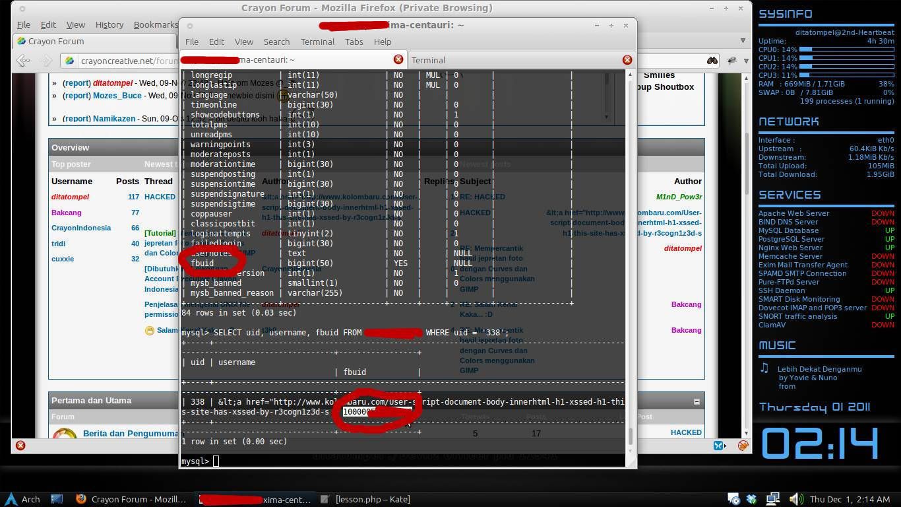The width and height of the screenshot is (901, 507).
Task: Open CrayonIndonesia user in Top poster list
Action: click(x=81, y=228)
